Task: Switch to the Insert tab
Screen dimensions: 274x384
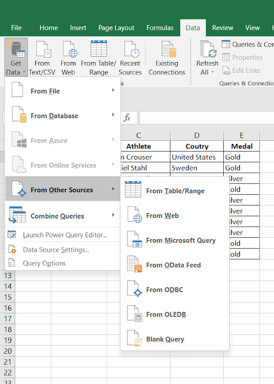Action: [x=78, y=28]
